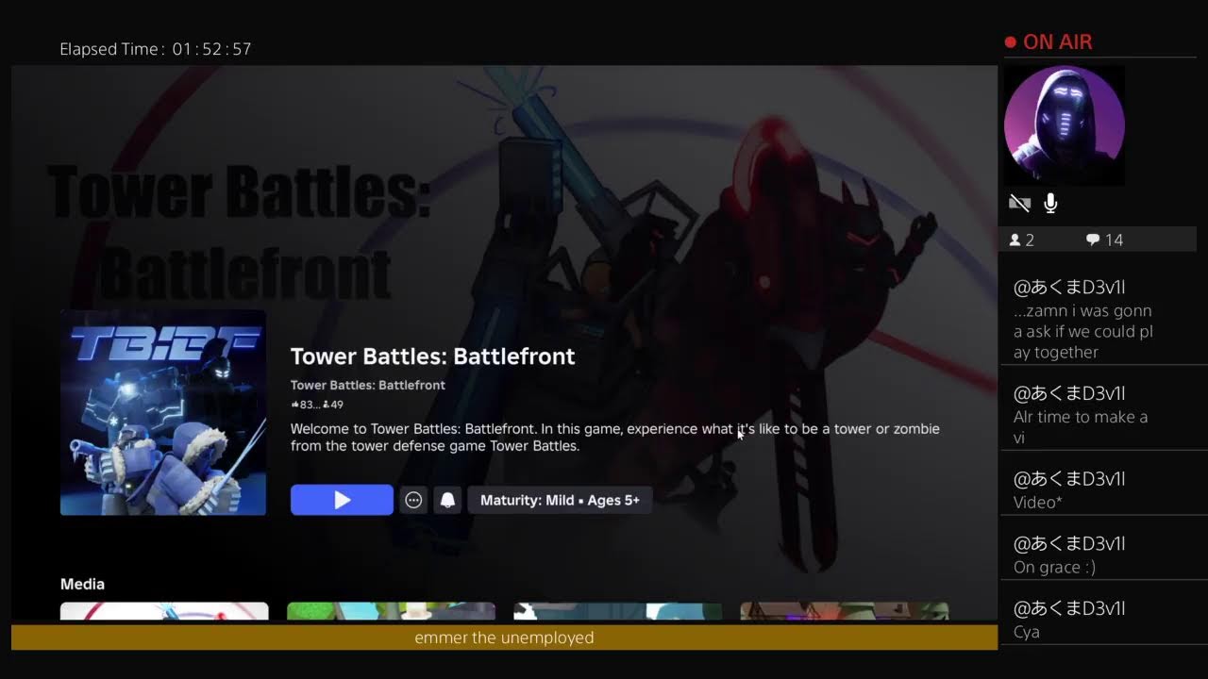Open the three-dots more options button
The height and width of the screenshot is (679, 1208).
(x=413, y=500)
